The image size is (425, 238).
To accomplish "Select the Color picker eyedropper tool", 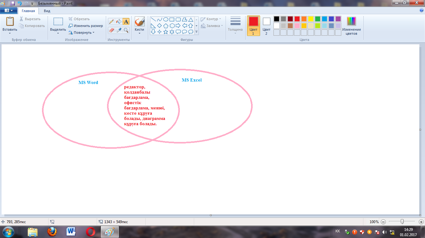I will tap(119, 30).
